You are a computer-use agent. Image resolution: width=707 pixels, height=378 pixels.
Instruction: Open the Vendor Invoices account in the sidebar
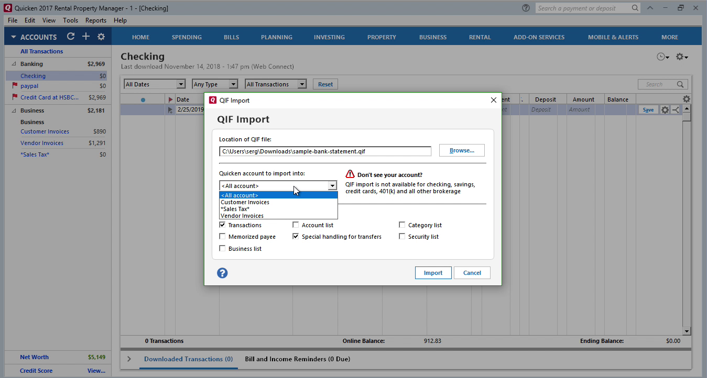tap(42, 143)
